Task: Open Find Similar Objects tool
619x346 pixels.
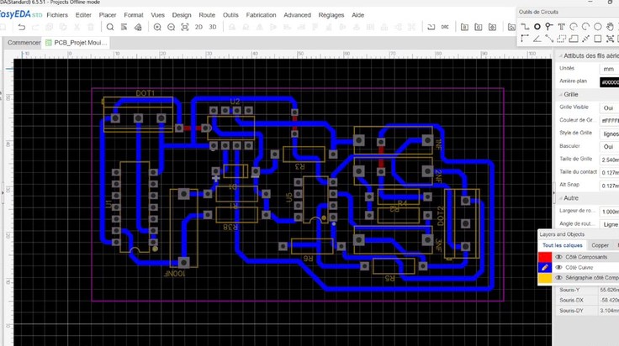Action: tap(124, 27)
